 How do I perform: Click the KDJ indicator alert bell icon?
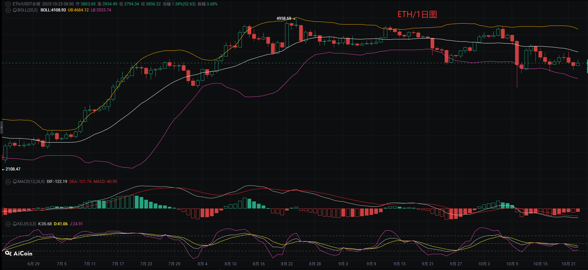click(x=15, y=224)
